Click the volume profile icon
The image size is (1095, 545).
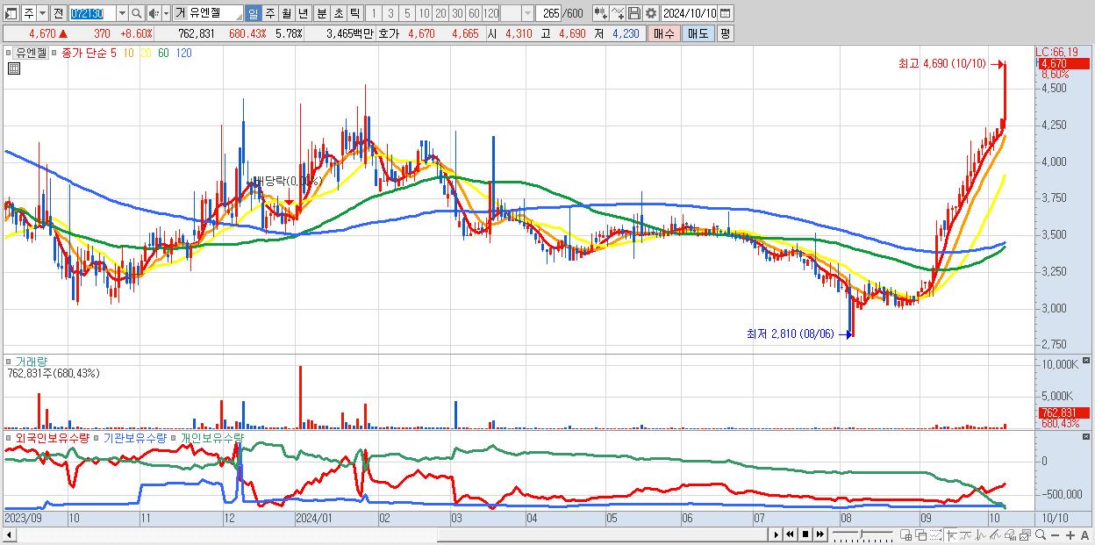tap(1010, 534)
